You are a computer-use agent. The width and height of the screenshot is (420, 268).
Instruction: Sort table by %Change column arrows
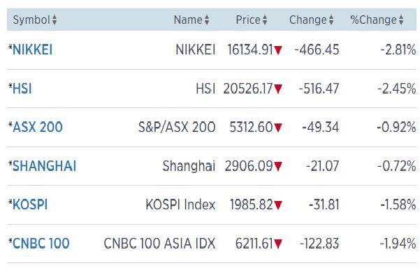(401, 20)
